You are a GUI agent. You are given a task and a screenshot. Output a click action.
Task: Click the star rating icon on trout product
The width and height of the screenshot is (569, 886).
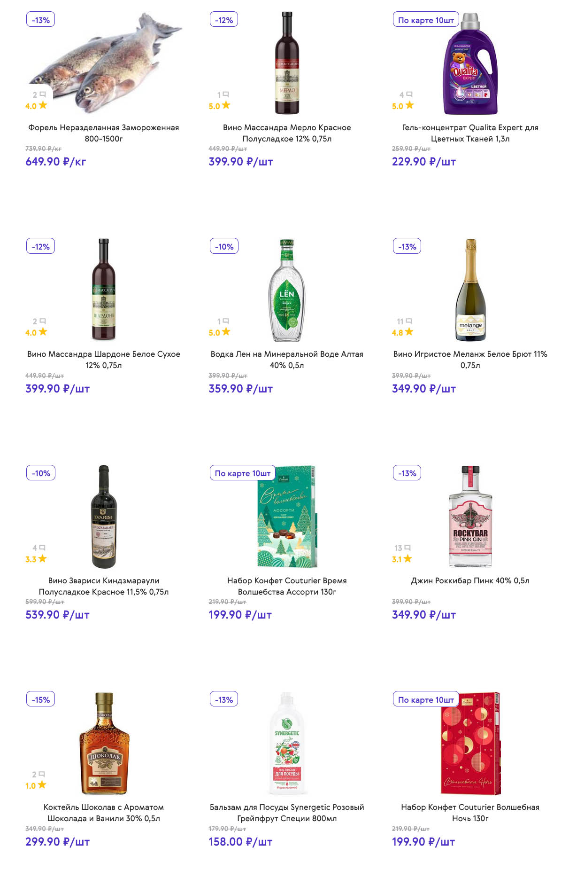tap(43, 105)
